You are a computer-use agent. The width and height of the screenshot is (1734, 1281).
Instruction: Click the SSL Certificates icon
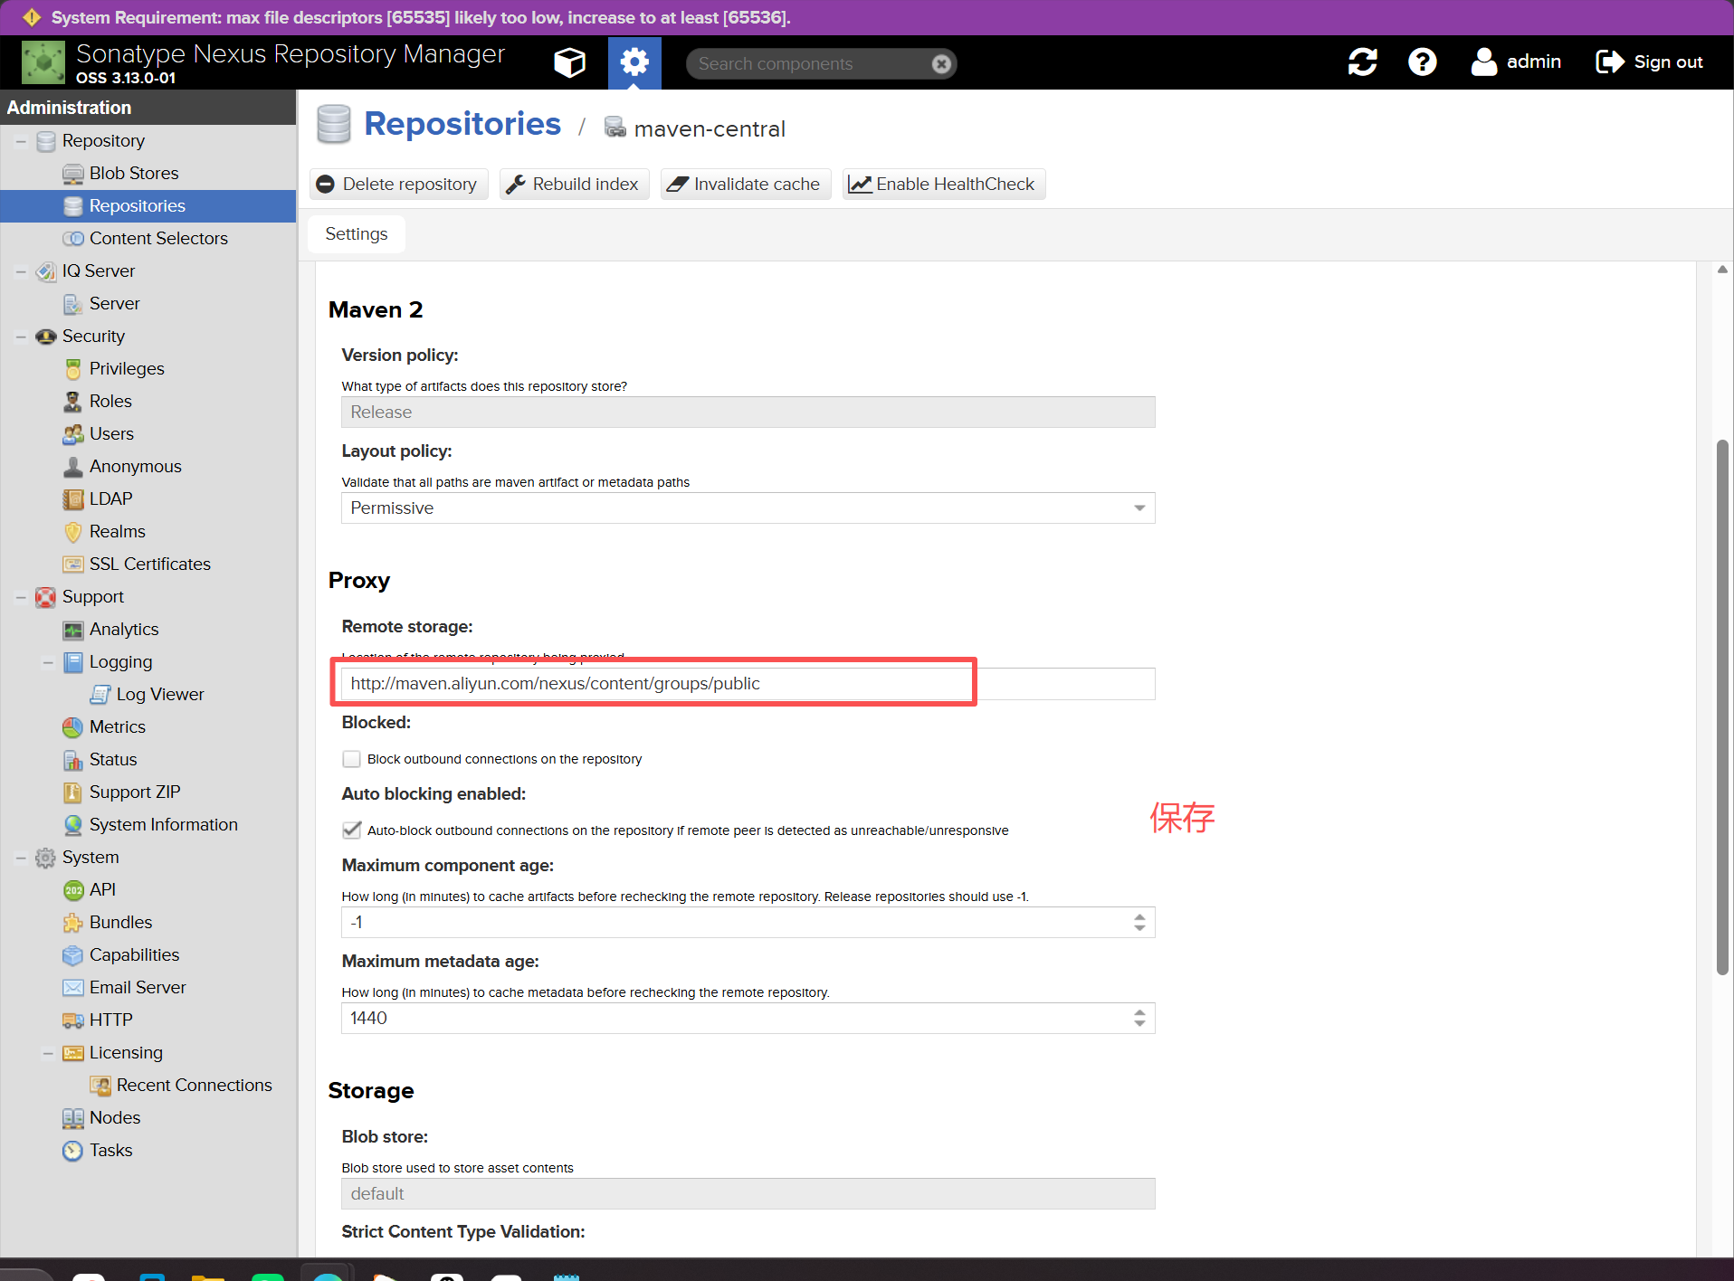(73, 565)
